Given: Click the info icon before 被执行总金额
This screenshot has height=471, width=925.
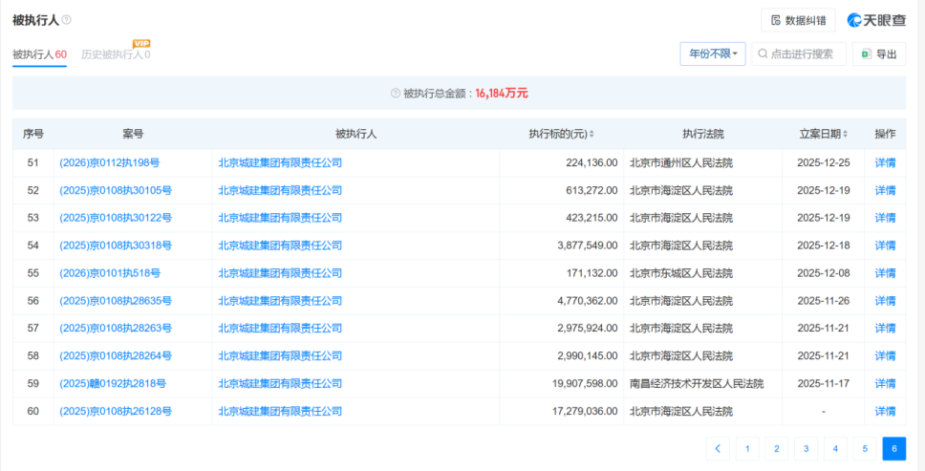Looking at the screenshot, I should click(395, 94).
